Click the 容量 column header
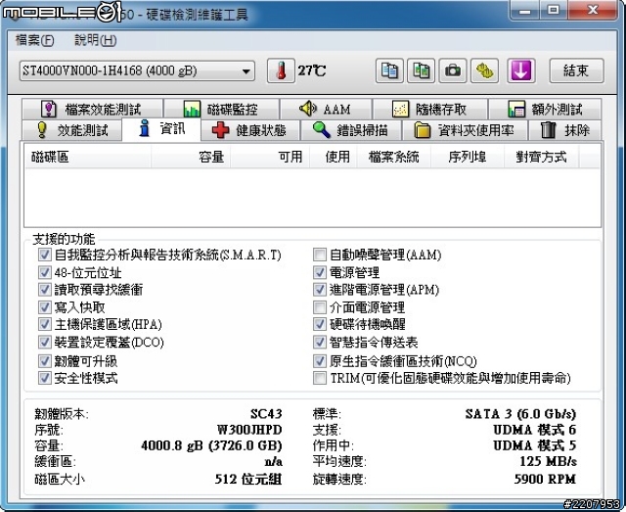This screenshot has height=512, width=626. (x=191, y=157)
